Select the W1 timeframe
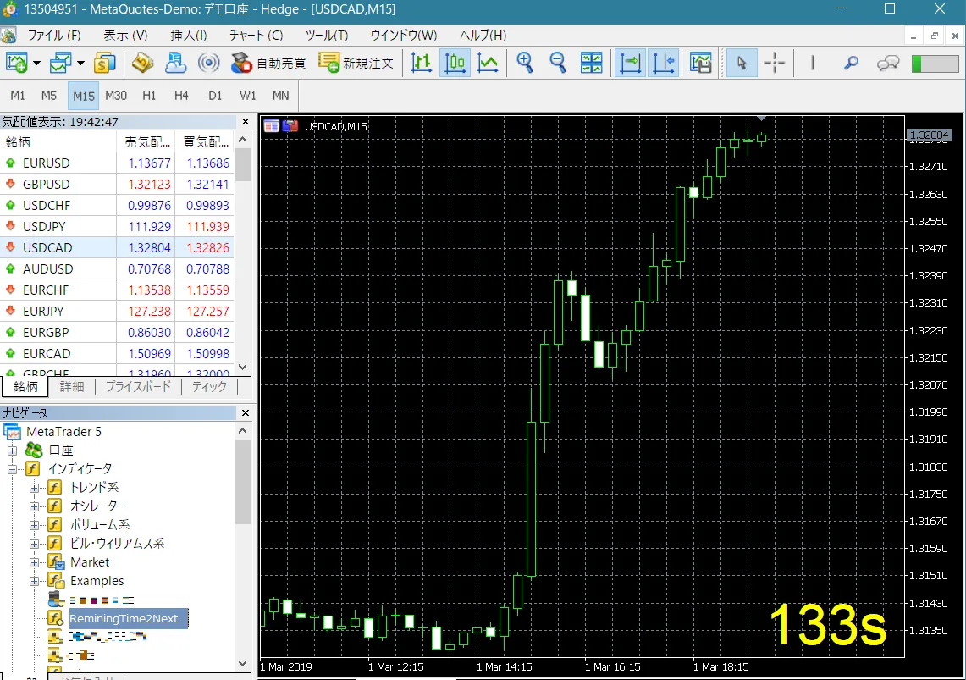The height and width of the screenshot is (680, 966). click(248, 96)
